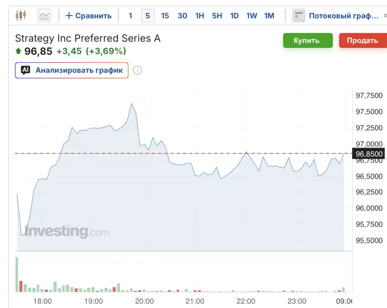
Task: Click the green Купить button
Action: [x=308, y=40]
